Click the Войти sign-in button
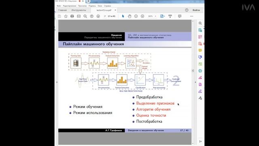This screenshot has height=146, width=259. (196, 10)
